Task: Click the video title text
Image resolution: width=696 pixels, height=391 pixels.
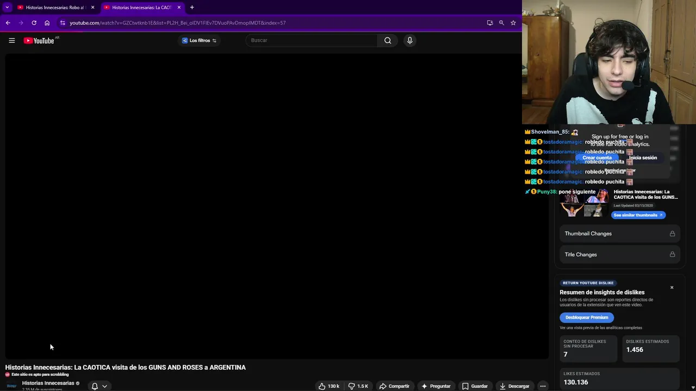Action: [126, 368]
